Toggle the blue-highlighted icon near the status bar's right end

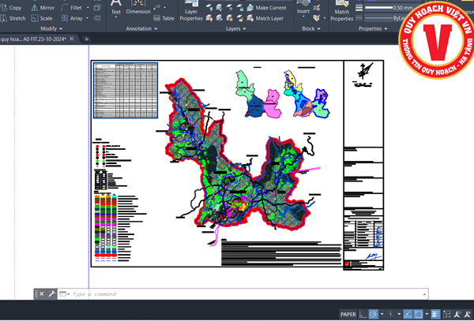click(434, 314)
